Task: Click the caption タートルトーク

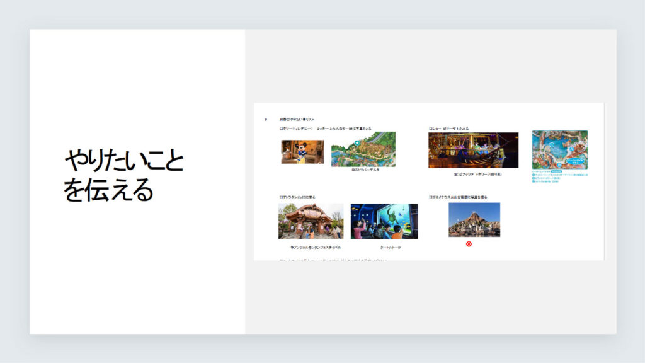Action: pos(390,247)
